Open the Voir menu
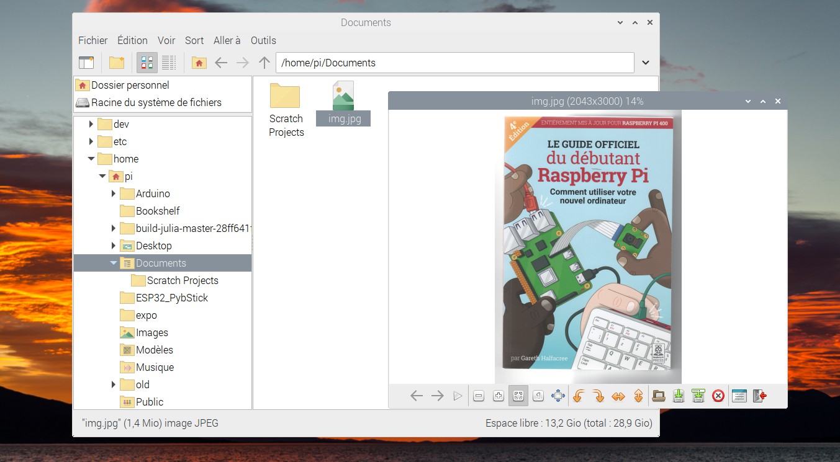 pyautogui.click(x=166, y=40)
